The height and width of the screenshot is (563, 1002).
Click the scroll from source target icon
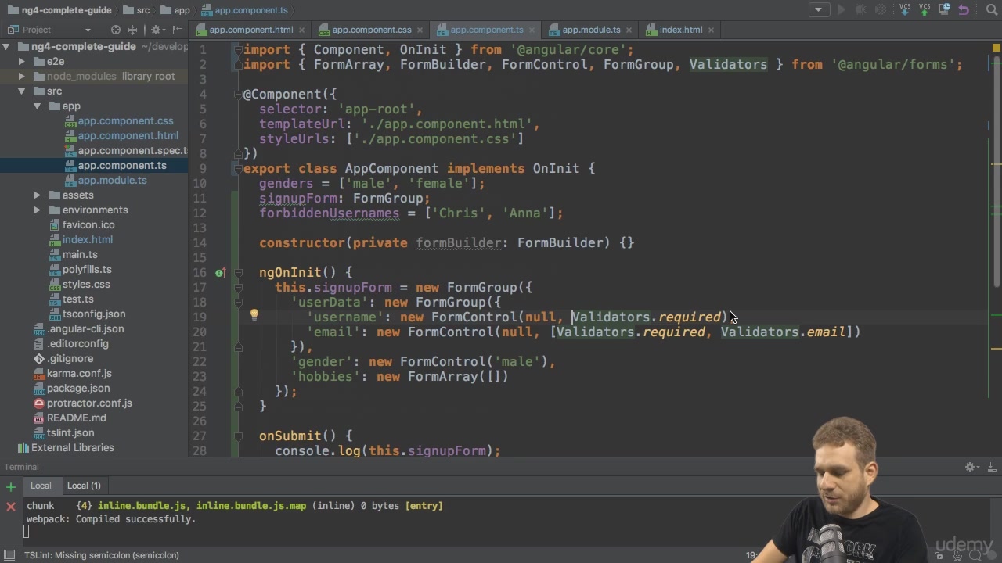pyautogui.click(x=116, y=30)
